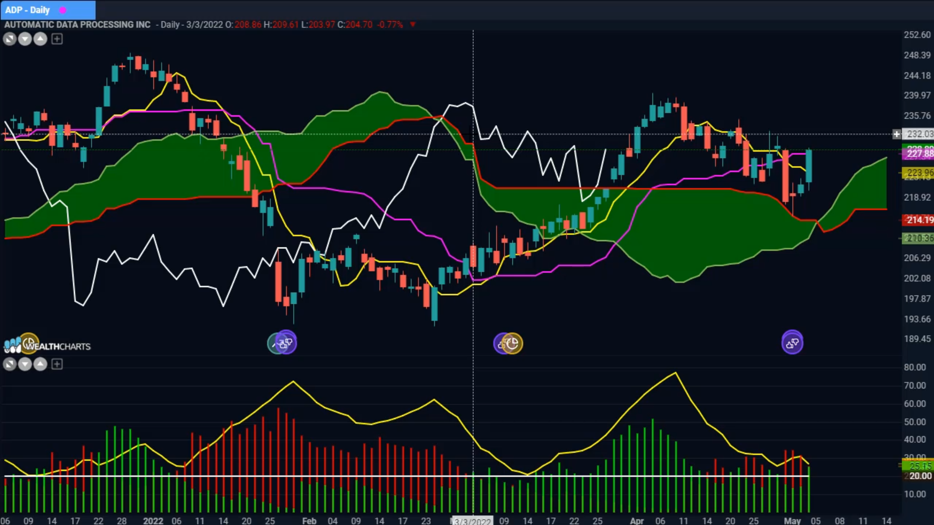The width and height of the screenshot is (934, 525).
Task: Click the highlighted 3/3/2022 date label on the time axis
Action: coord(472,521)
